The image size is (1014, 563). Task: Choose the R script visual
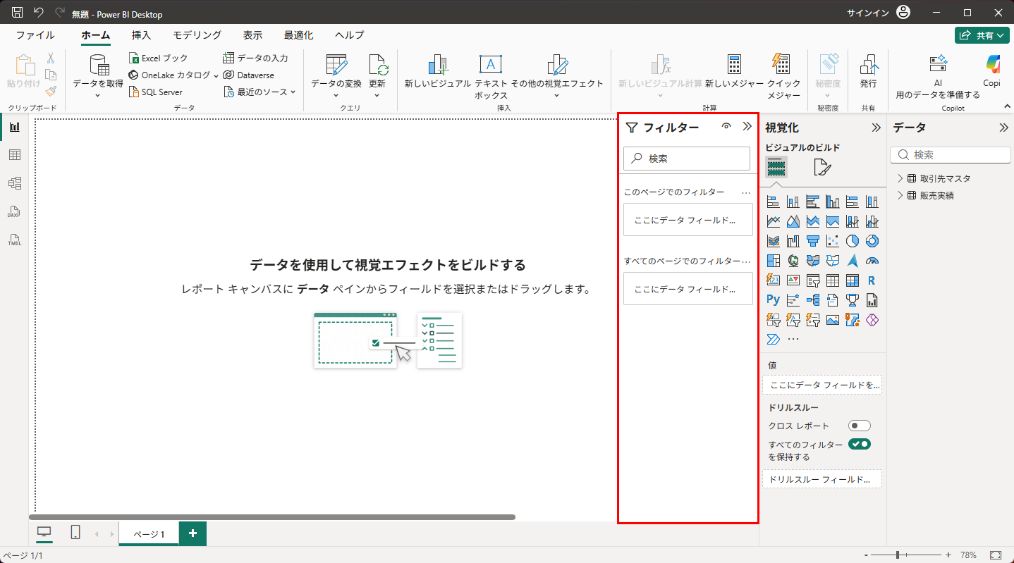pyautogui.click(x=872, y=280)
